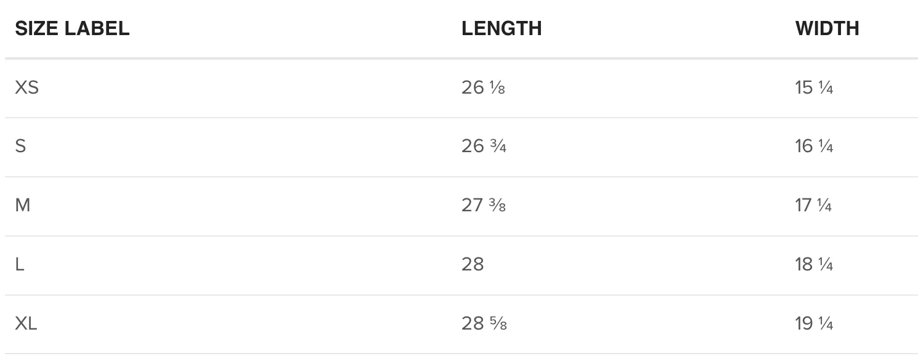Select the XL size label cell

[26, 323]
